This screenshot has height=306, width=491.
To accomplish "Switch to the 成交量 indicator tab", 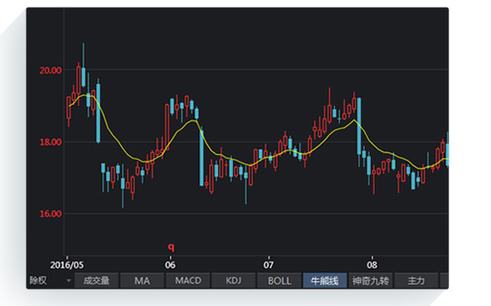I will 97,281.
